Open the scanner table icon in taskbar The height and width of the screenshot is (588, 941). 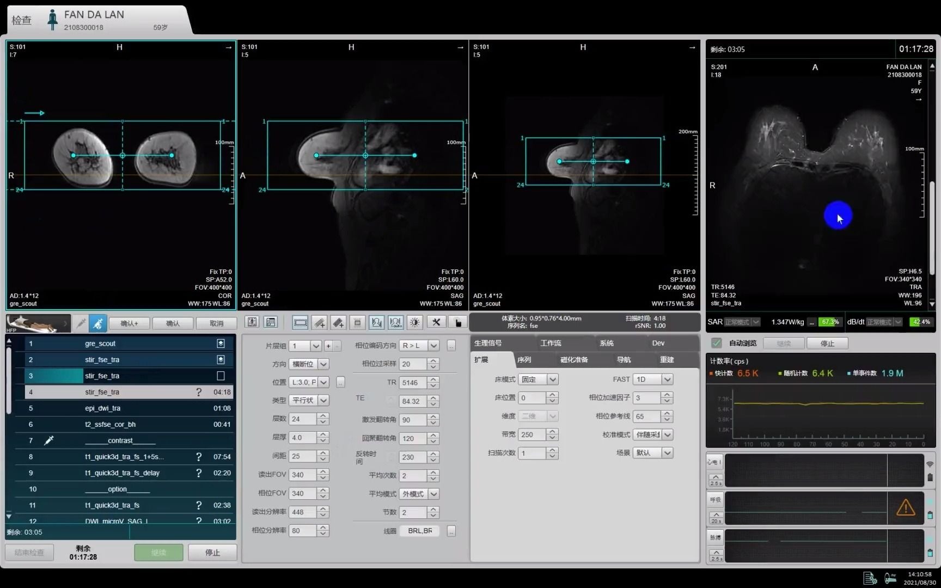(x=890, y=578)
